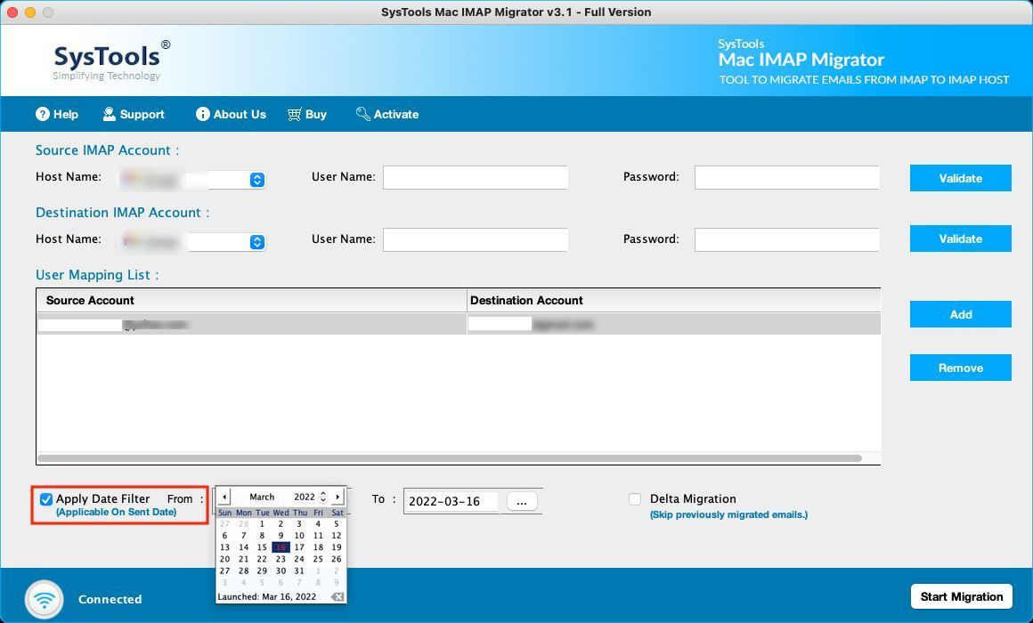The image size is (1033, 623).
Task: Select the first row in User Mapping List
Action: pos(459,324)
